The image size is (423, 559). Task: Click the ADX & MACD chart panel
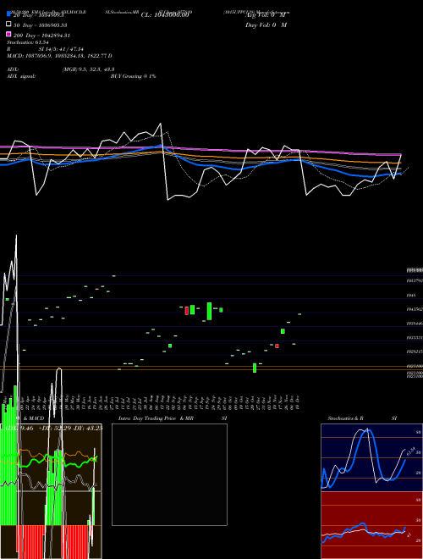(x=51, y=490)
